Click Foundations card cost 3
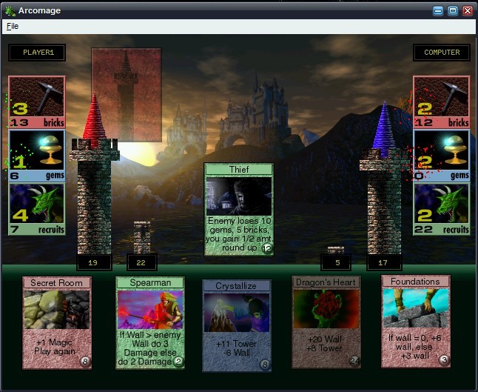Viewport: 478px width, 392px height. tap(444, 360)
